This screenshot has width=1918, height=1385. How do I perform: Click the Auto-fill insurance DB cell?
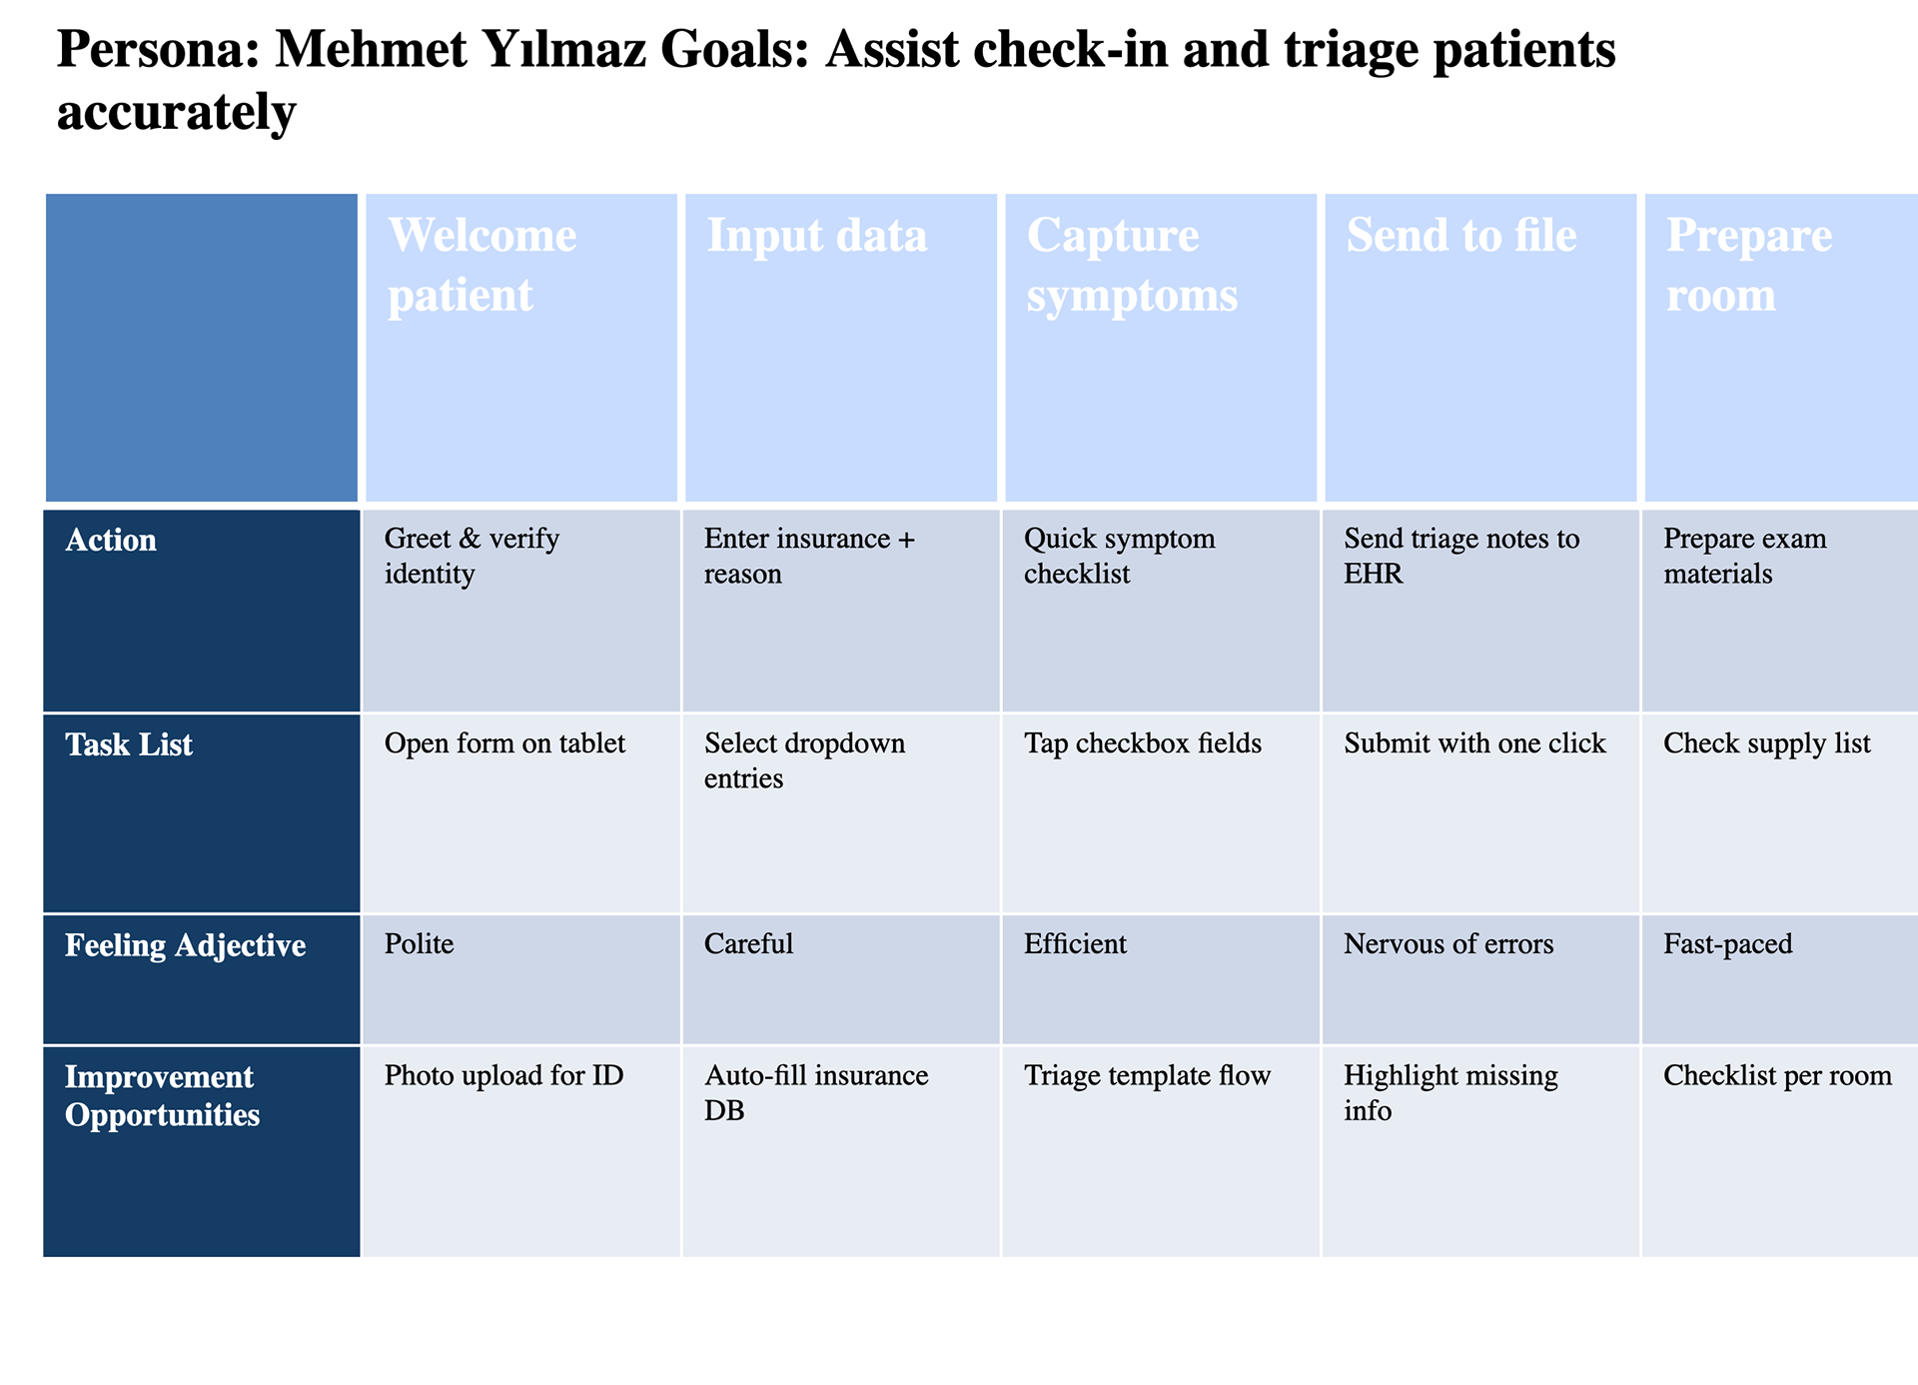click(x=841, y=1151)
